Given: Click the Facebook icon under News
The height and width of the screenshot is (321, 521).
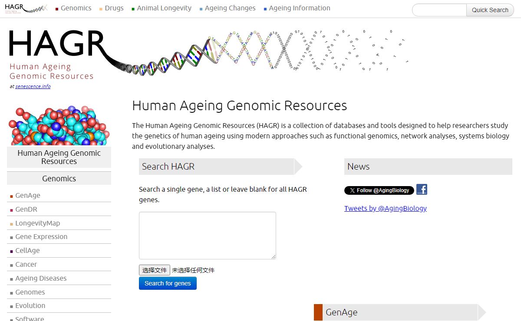Looking at the screenshot, I should pos(422,190).
